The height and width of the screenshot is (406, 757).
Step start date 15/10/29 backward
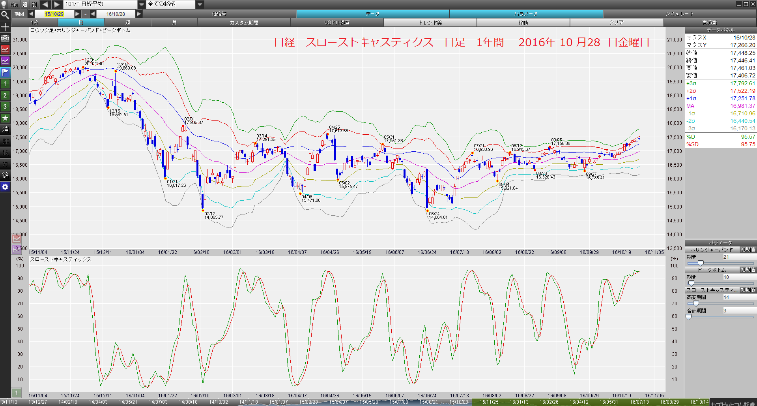coord(31,14)
